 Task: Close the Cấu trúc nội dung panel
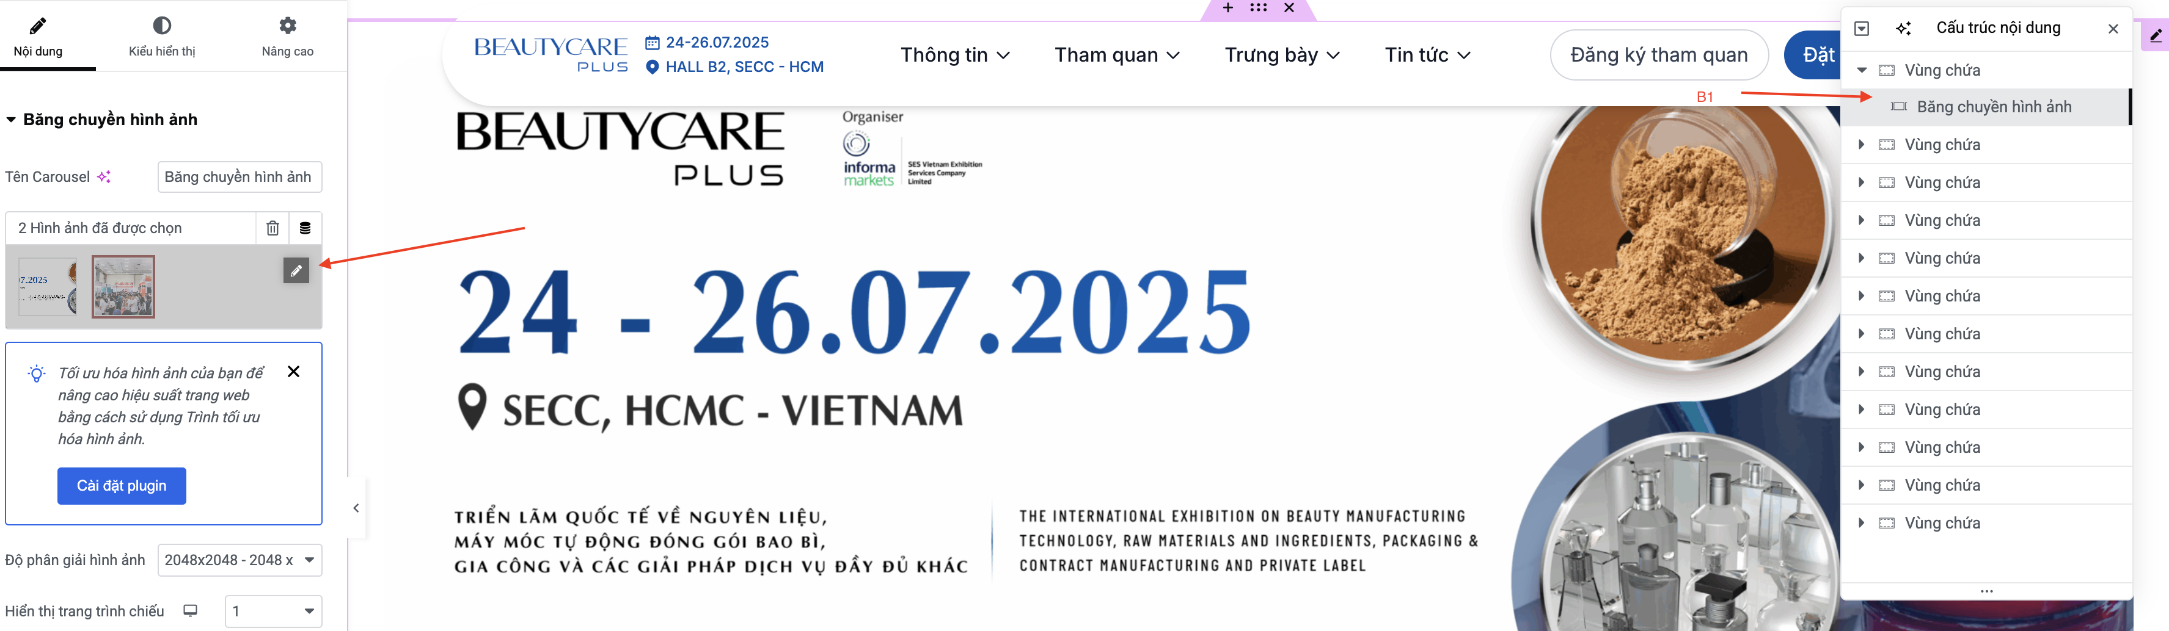point(2113,29)
